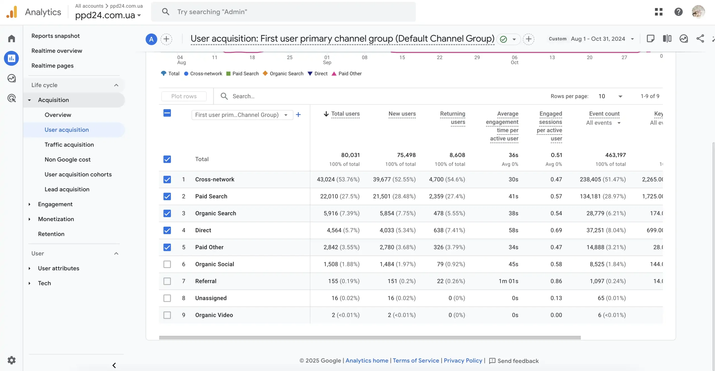Click the All accounts breadcrumb
The height and width of the screenshot is (371, 715).
click(x=89, y=6)
